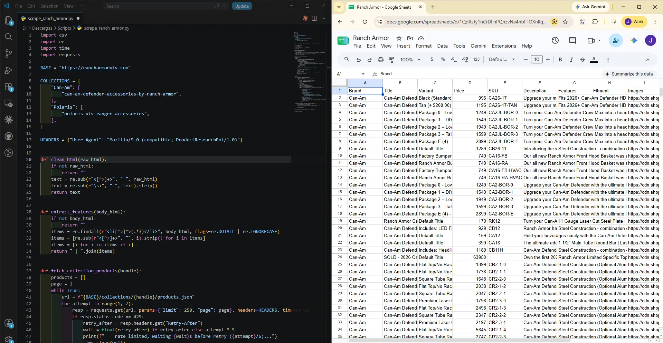Screen dimensions: 663x343
Task: Open the File menu in VS Code
Action: click(19, 6)
